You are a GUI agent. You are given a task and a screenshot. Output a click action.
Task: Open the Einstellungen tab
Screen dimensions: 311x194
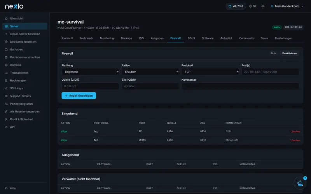(284, 38)
